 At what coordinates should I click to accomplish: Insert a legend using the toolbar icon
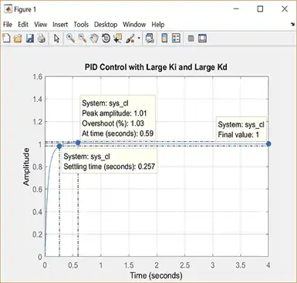[176, 39]
